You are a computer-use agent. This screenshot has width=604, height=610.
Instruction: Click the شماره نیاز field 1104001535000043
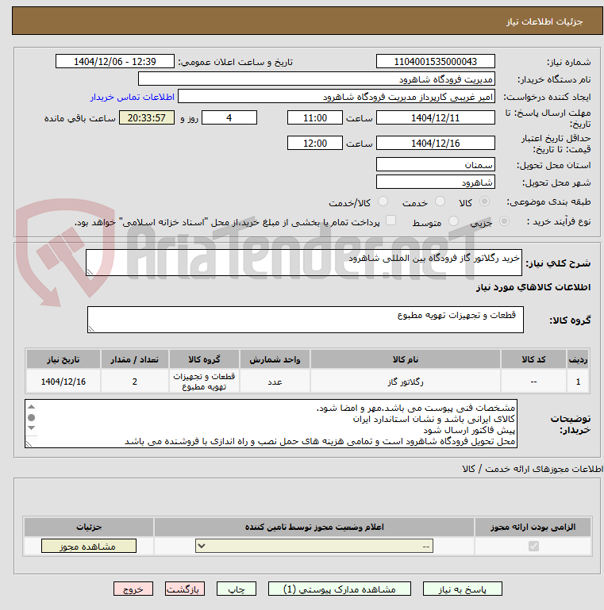(x=436, y=61)
